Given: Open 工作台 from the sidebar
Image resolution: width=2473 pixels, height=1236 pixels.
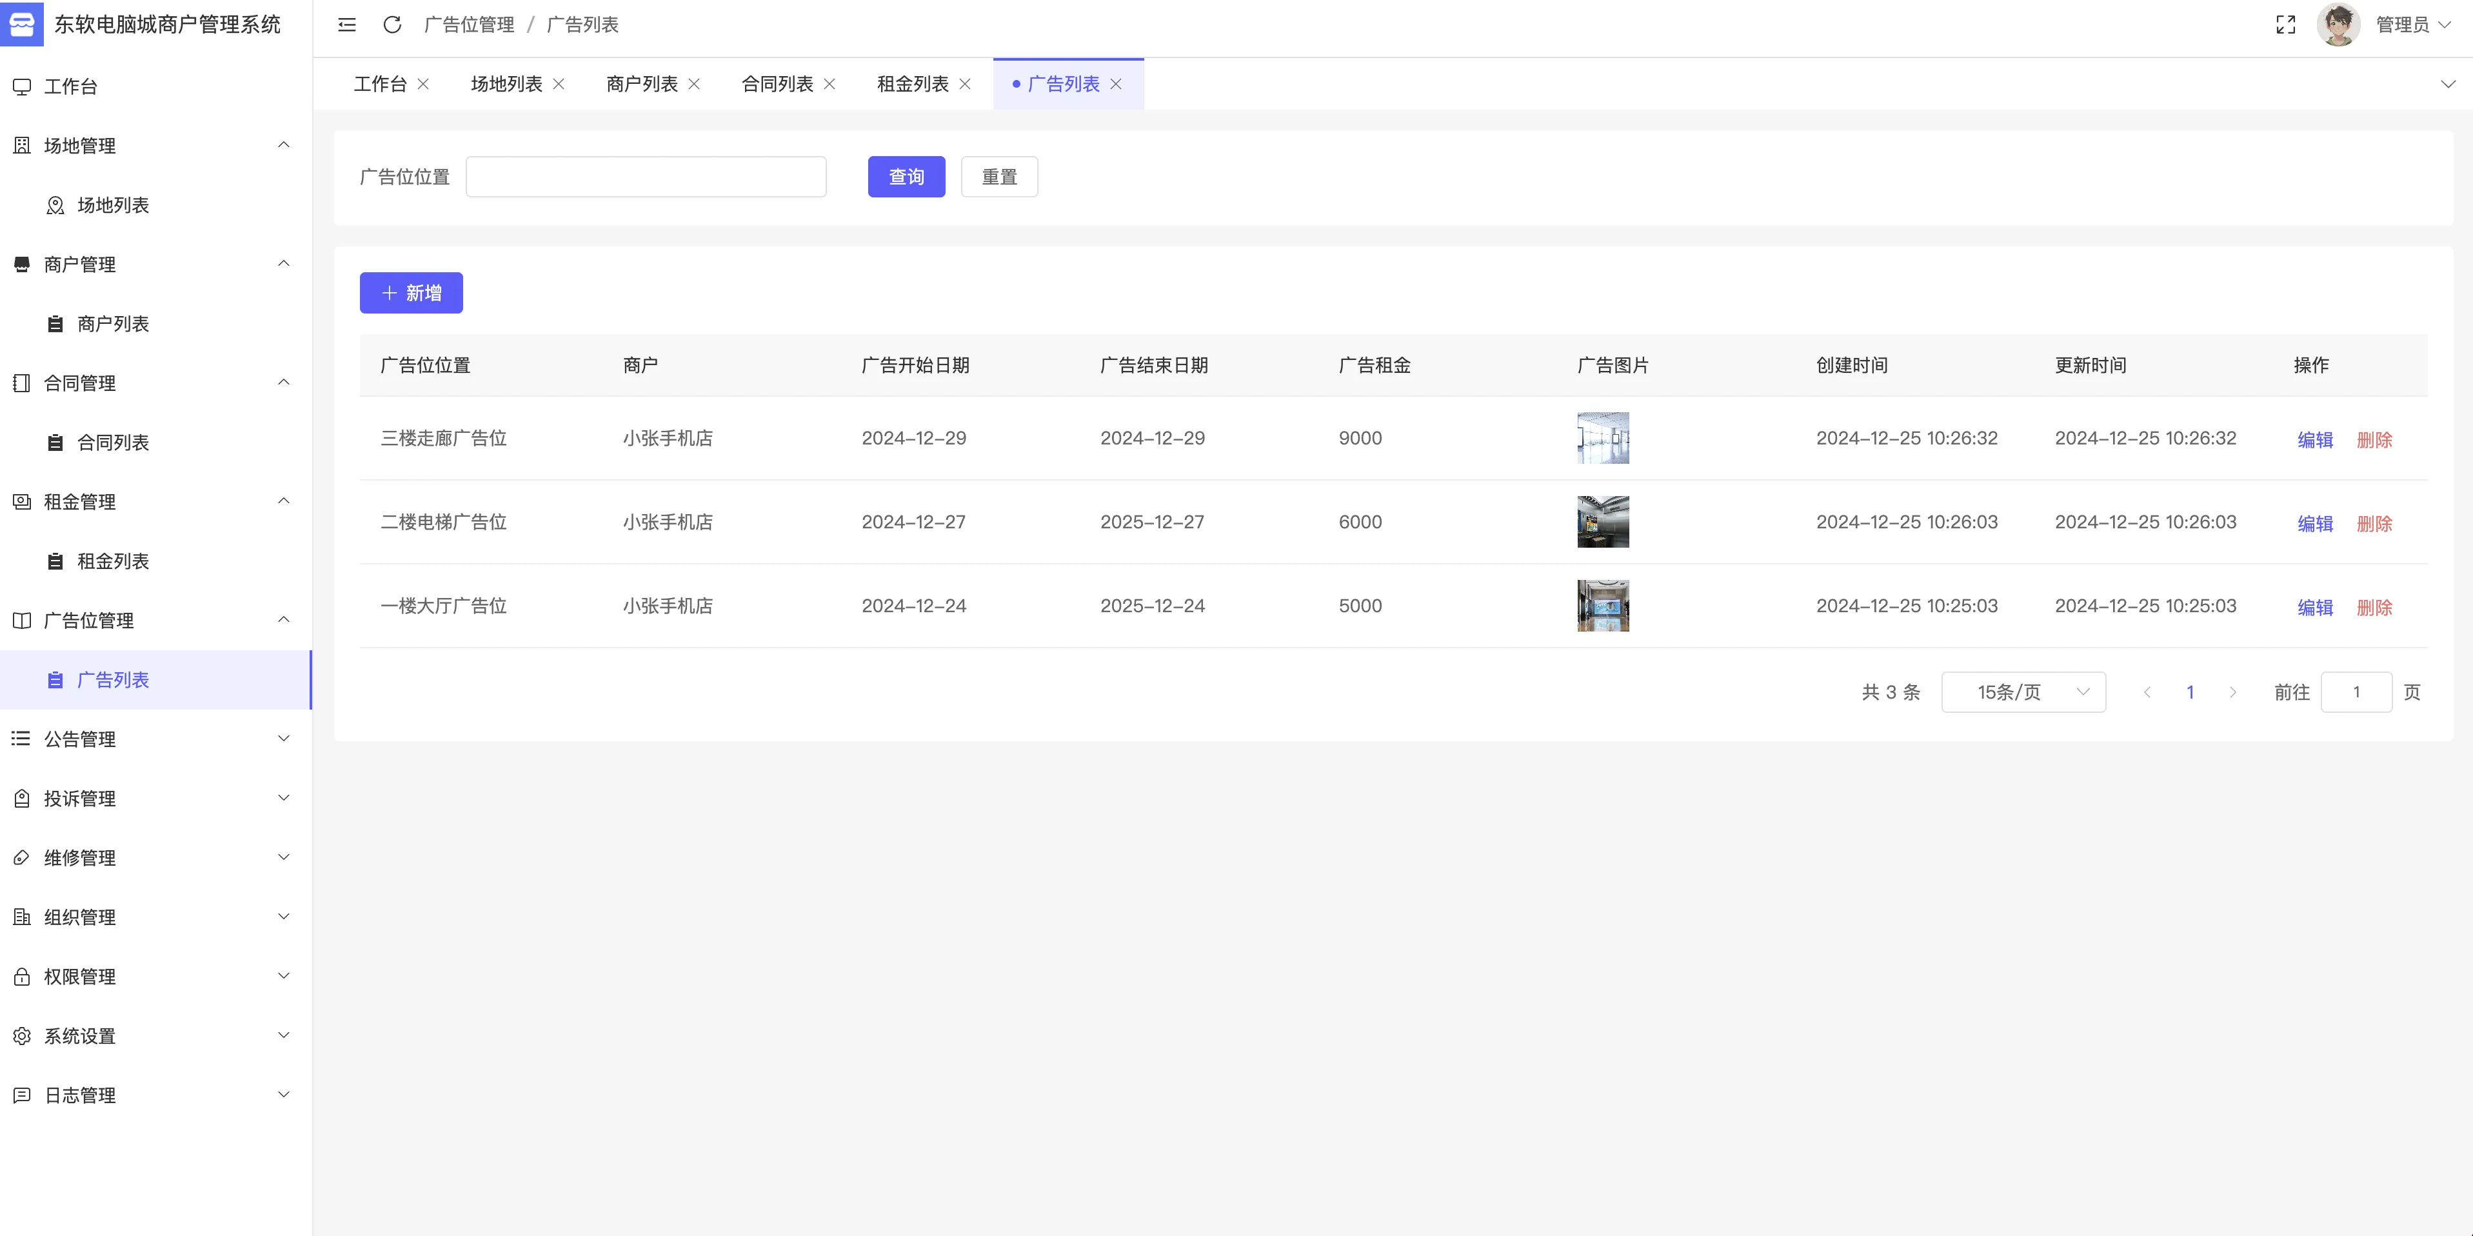Looking at the screenshot, I should point(70,86).
